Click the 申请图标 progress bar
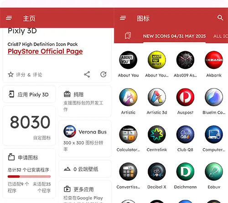 tap(29, 177)
